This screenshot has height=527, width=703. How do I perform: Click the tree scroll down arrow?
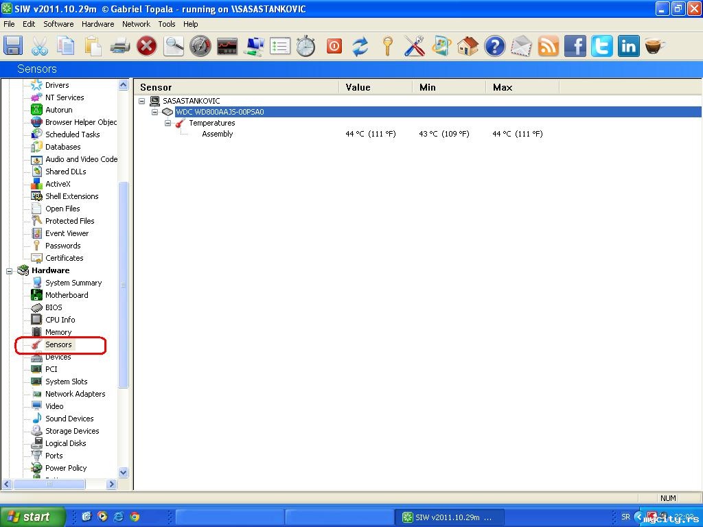tap(124, 472)
